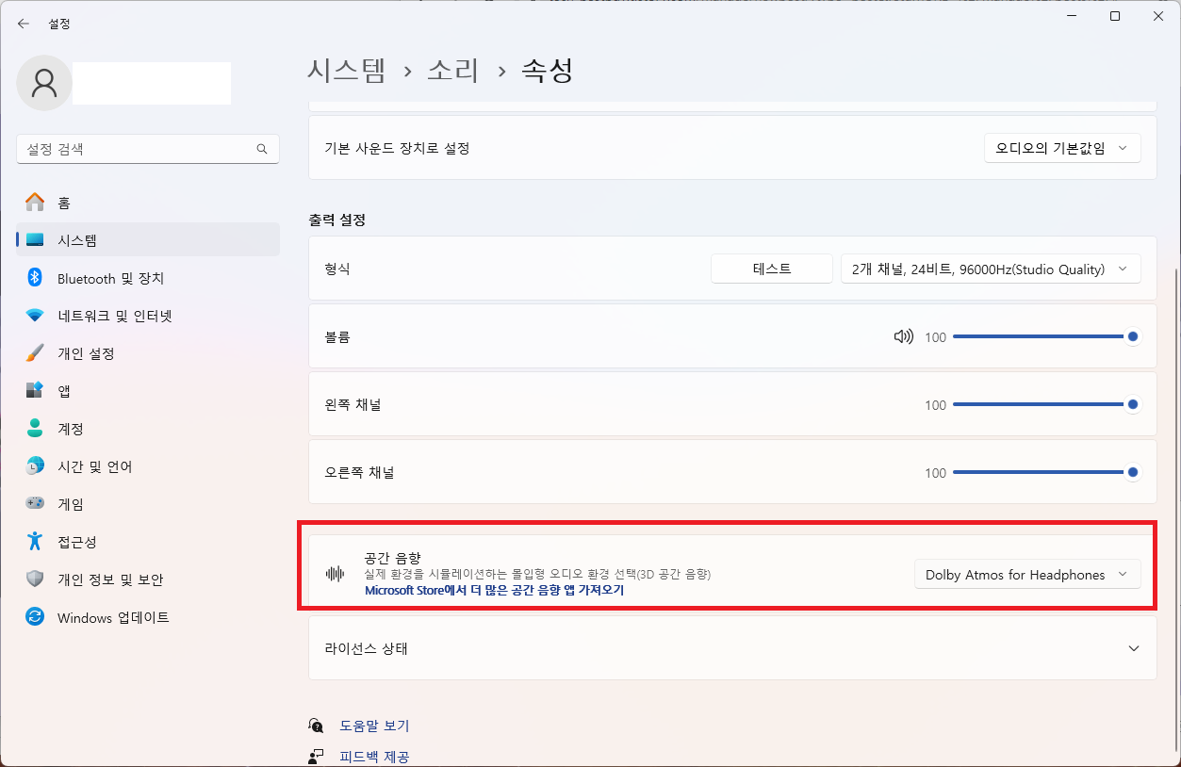The image size is (1181, 767).
Task: Change the Dolby Atmos for Headphones selection
Action: pos(1026,573)
